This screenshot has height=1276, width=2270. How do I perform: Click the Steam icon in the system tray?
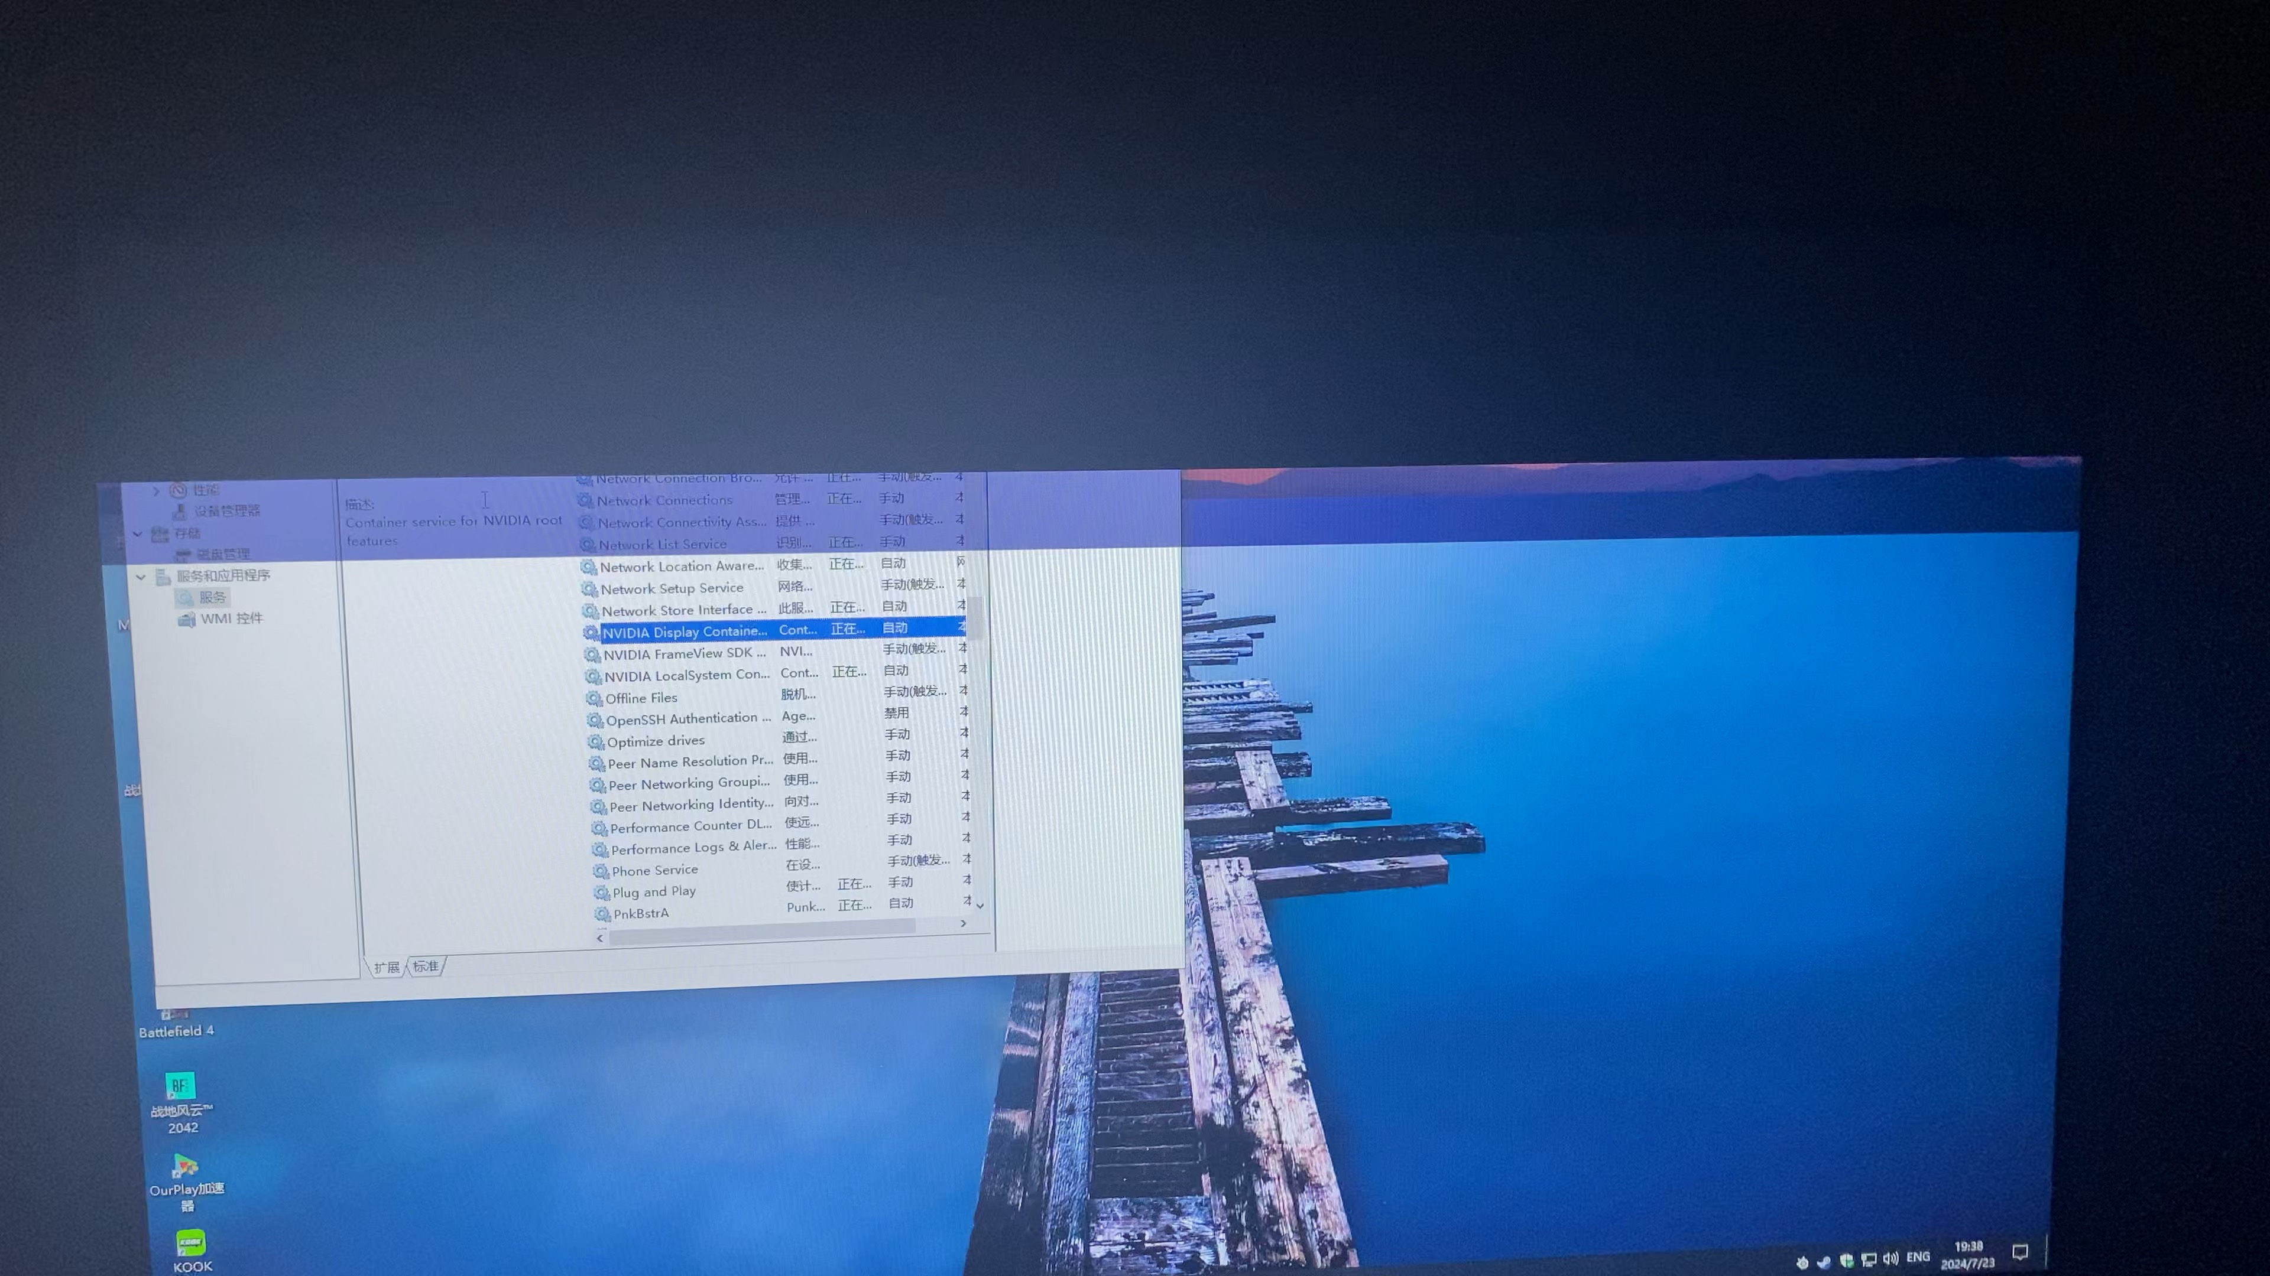[1823, 1262]
